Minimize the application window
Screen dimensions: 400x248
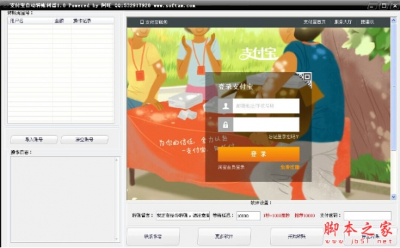pyautogui.click(x=373, y=5)
